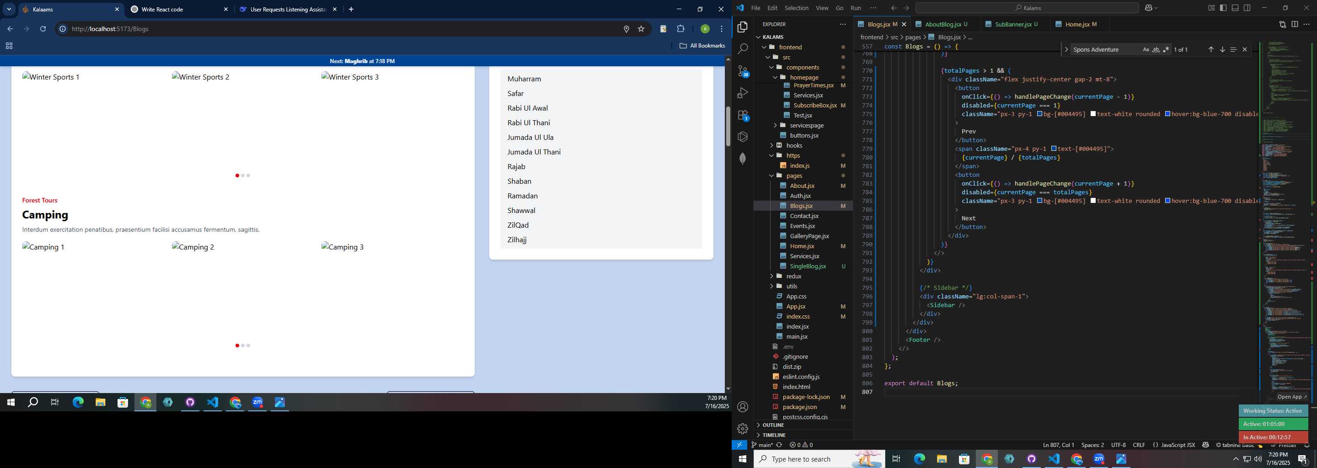Open the Run and Debug view
Viewport: 1317px width, 468px height.
click(743, 93)
